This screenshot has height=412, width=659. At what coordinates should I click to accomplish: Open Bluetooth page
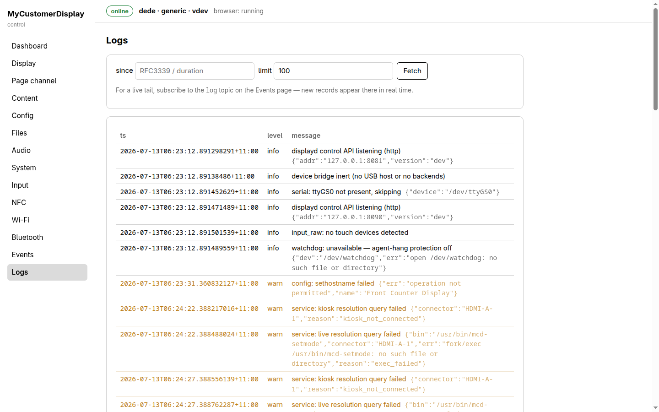(47, 237)
